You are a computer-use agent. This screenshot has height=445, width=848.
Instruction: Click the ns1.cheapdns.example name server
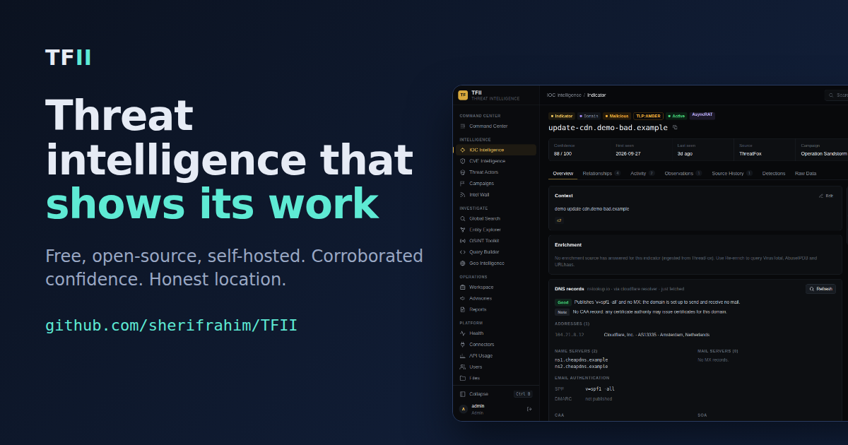pos(581,360)
